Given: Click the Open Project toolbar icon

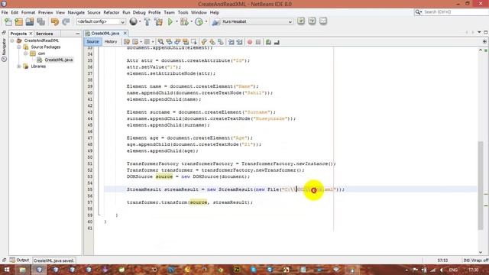Looking at the screenshot, I should [x=30, y=21].
